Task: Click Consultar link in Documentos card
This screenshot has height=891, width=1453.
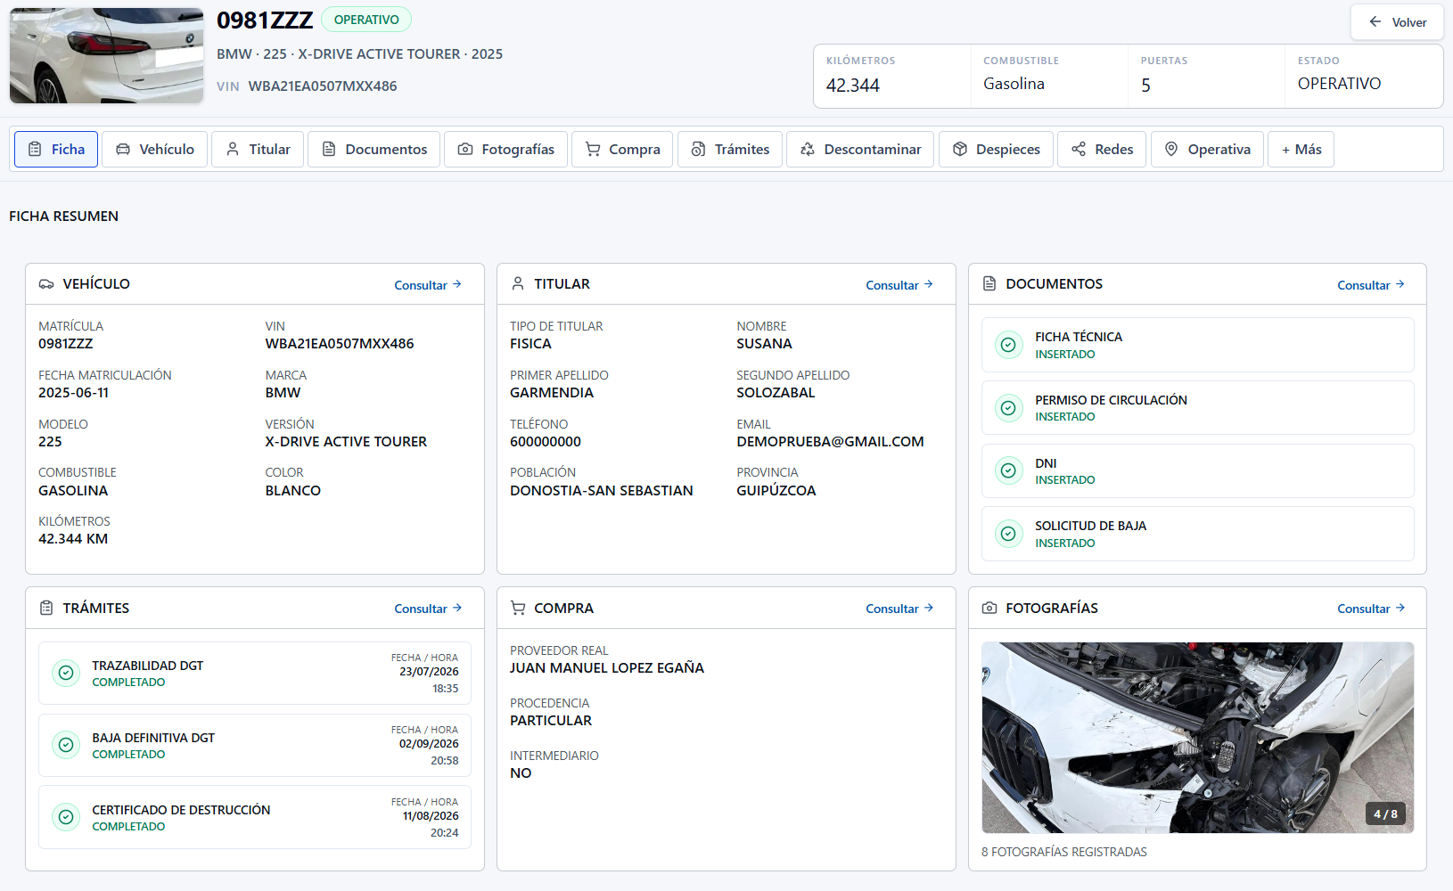Action: coord(1371,285)
